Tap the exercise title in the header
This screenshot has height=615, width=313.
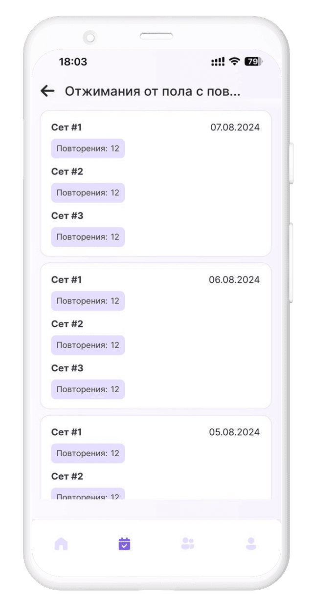(153, 91)
